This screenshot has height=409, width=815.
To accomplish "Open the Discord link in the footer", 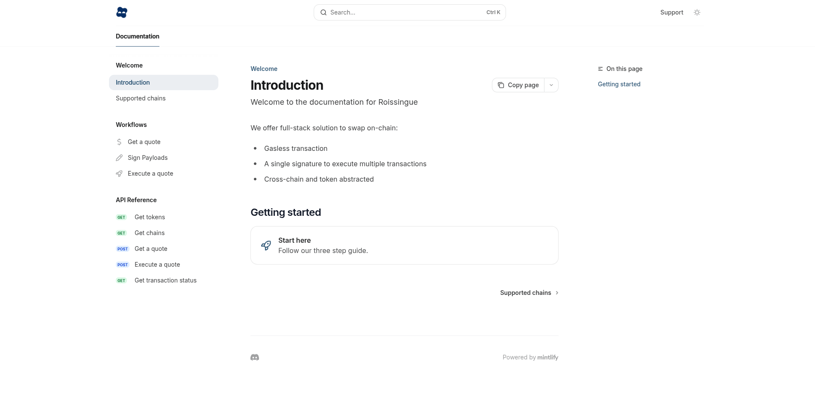I will click(x=254, y=357).
